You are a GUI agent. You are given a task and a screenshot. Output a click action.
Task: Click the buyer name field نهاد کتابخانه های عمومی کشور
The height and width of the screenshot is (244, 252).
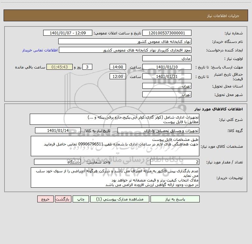[125, 41]
